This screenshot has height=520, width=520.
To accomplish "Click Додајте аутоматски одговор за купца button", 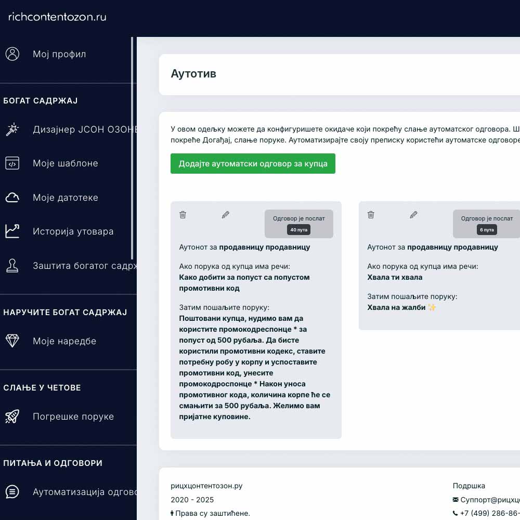I will coord(253,163).
